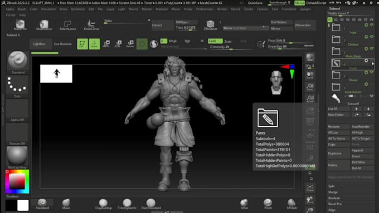This screenshot has width=379, height=213.
Task: Select the MaskPen brush icon
Action: click(x=20, y=25)
